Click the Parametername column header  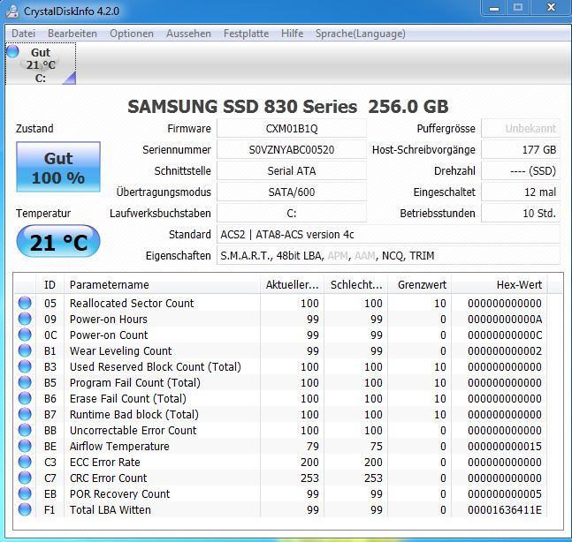(163, 284)
